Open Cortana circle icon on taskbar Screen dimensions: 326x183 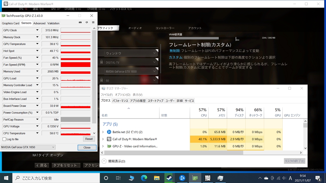point(106,178)
